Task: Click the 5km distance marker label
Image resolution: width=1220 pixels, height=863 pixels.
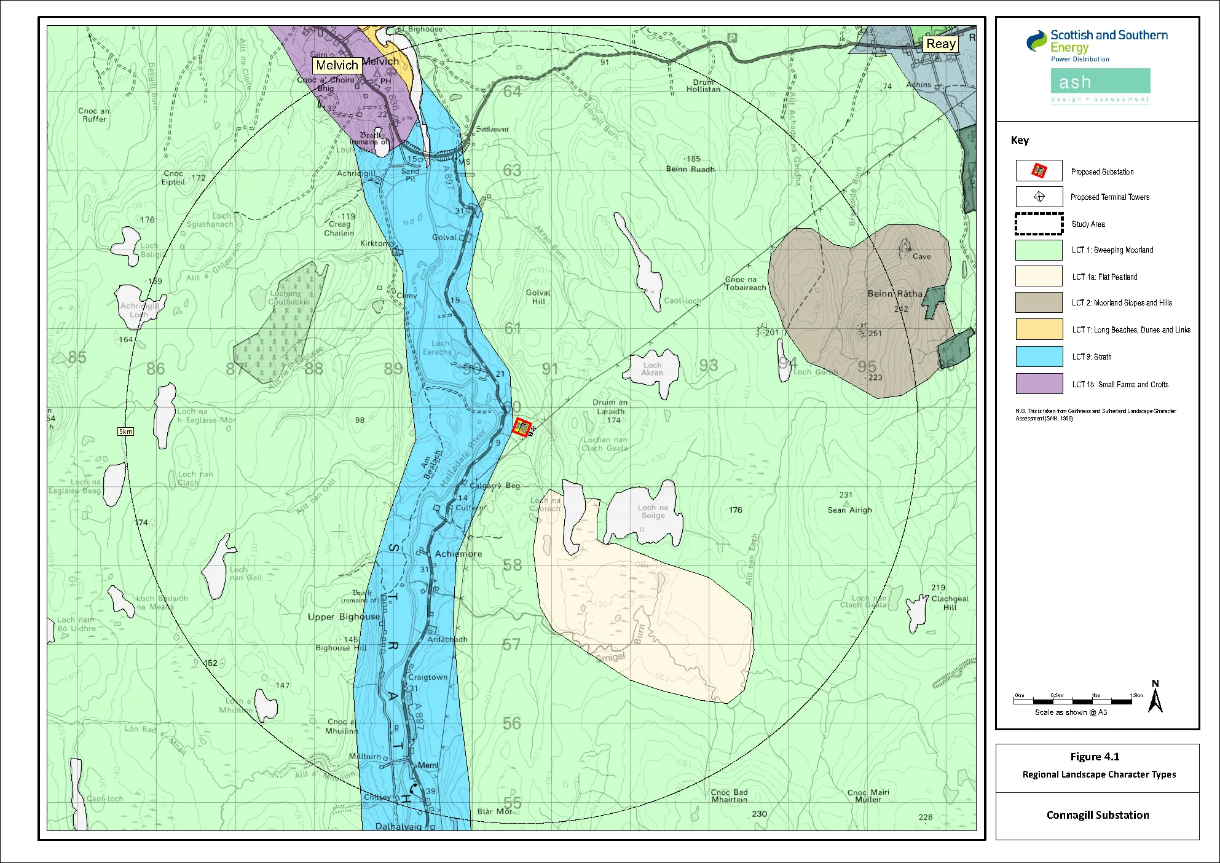Action: 125,431
